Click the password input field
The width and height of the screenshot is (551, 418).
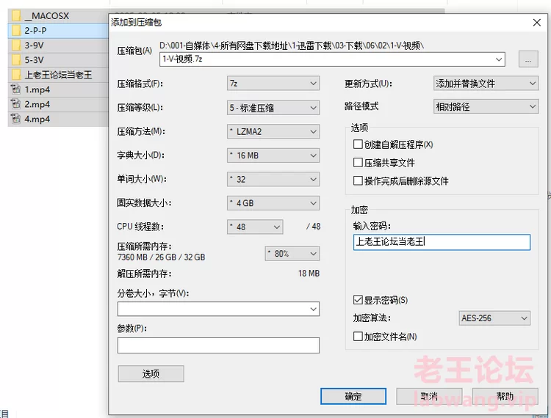(442, 242)
